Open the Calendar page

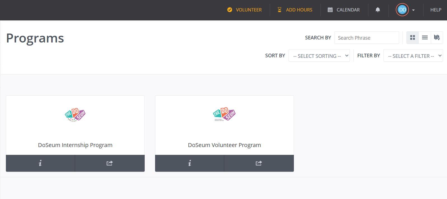[344, 10]
